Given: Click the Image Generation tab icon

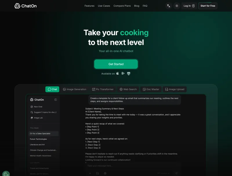Looking at the screenshot, I should pyautogui.click(x=64, y=89).
